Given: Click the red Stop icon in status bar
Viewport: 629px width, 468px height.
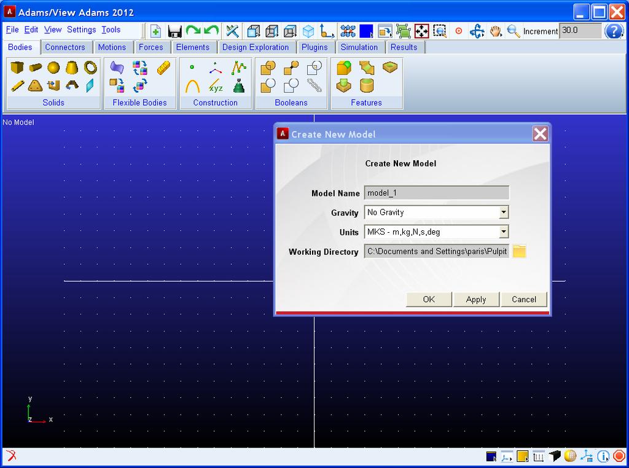Looking at the screenshot, I should click(x=619, y=456).
